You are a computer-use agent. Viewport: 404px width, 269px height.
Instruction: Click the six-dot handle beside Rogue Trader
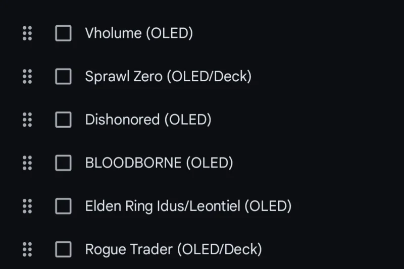[27, 249]
